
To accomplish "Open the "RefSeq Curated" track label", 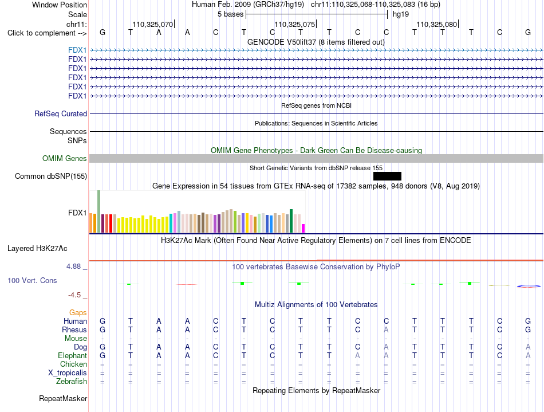I will 61,114.
